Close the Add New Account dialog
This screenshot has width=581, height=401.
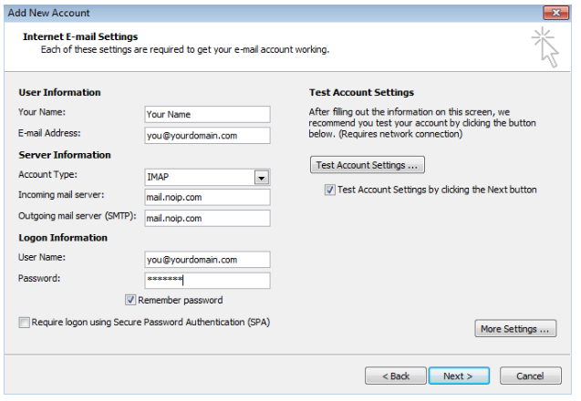555,13
